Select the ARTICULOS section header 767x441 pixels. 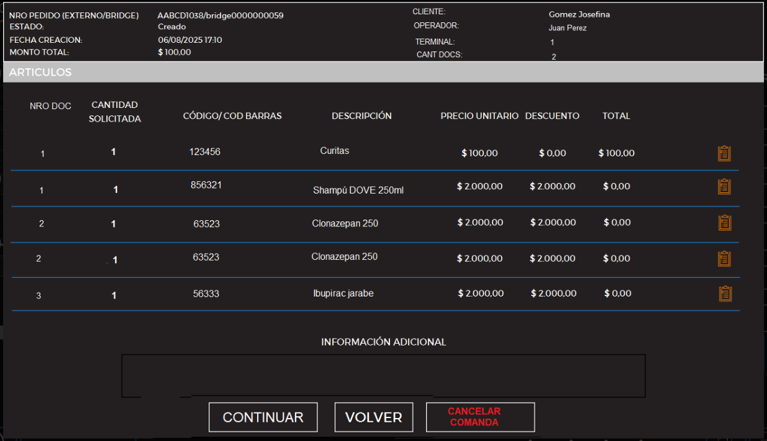point(383,72)
